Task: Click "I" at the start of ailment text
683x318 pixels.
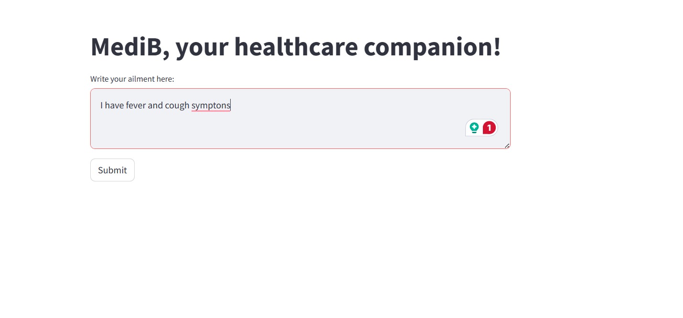Action: pyautogui.click(x=101, y=106)
